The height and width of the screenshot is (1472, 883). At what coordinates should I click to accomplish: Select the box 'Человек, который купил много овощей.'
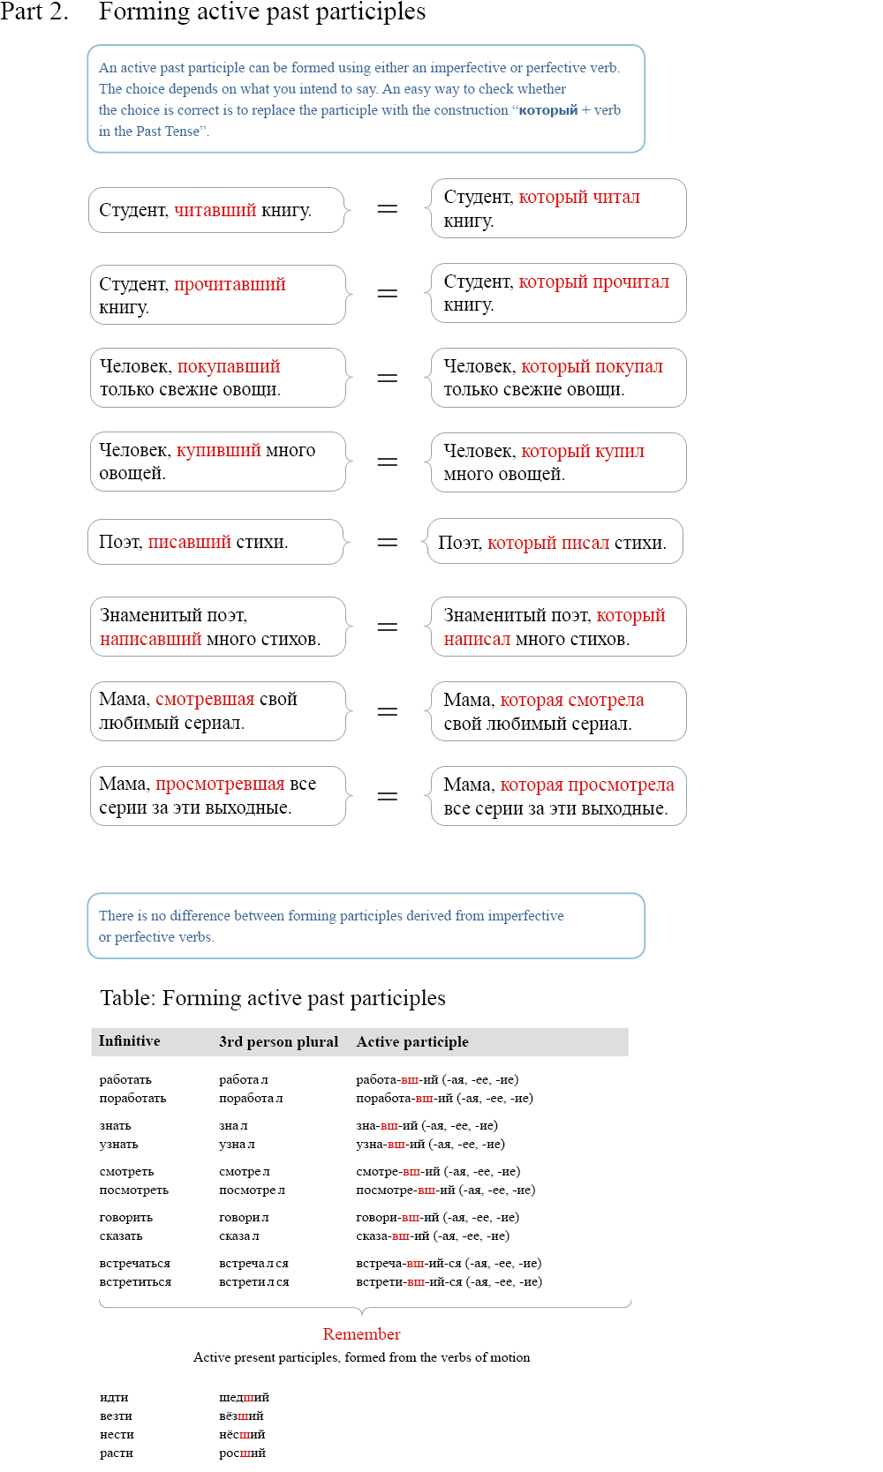pos(558,462)
